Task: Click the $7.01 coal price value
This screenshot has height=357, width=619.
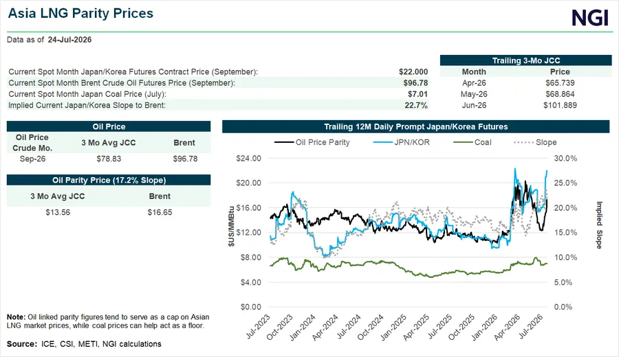Action: pyautogui.click(x=417, y=94)
